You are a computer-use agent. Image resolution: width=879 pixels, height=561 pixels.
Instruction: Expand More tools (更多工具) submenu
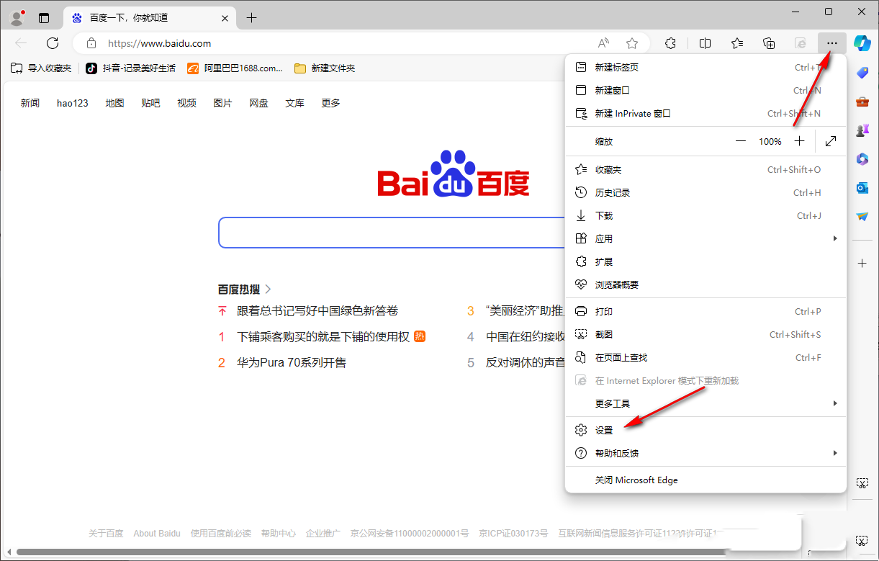[x=706, y=403]
